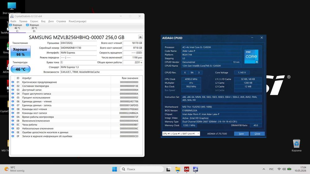The image size is (310, 174).
Task: Open the Вид menu
Action: click(43, 21)
